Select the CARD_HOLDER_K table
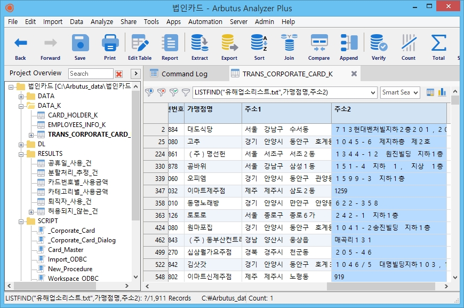 (x=73, y=115)
